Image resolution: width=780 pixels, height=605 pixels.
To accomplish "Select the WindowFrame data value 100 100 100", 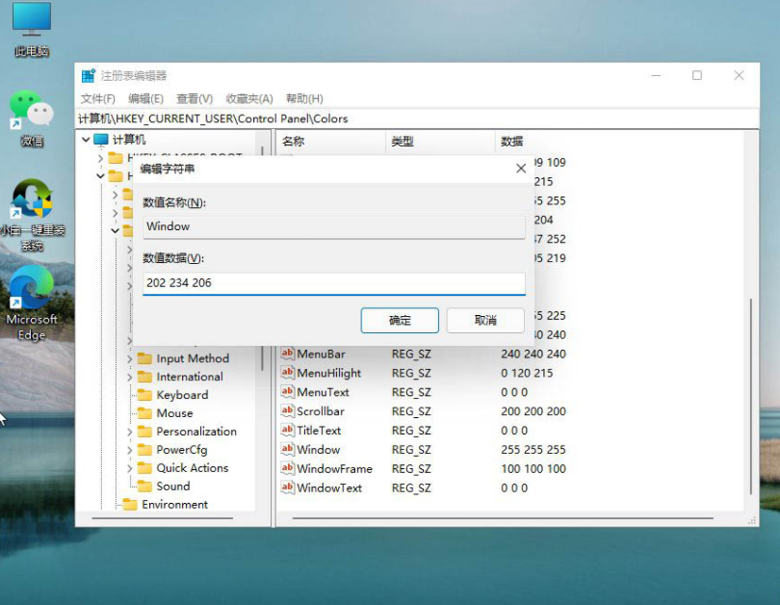I will [x=533, y=468].
